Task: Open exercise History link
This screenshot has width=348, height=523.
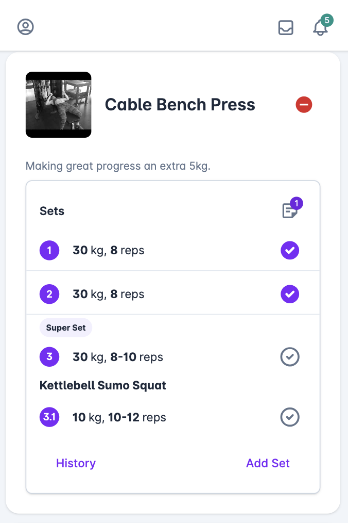Action: [76, 463]
